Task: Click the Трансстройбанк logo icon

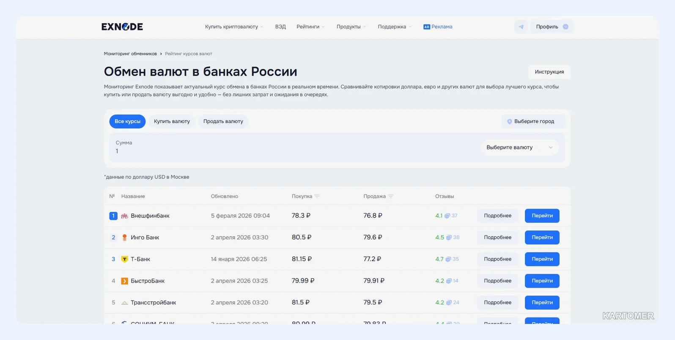Action: click(x=124, y=303)
